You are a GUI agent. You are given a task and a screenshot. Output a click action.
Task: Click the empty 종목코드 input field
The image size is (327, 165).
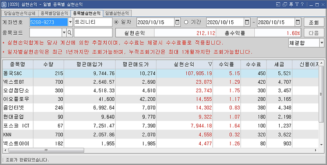coord(46,33)
